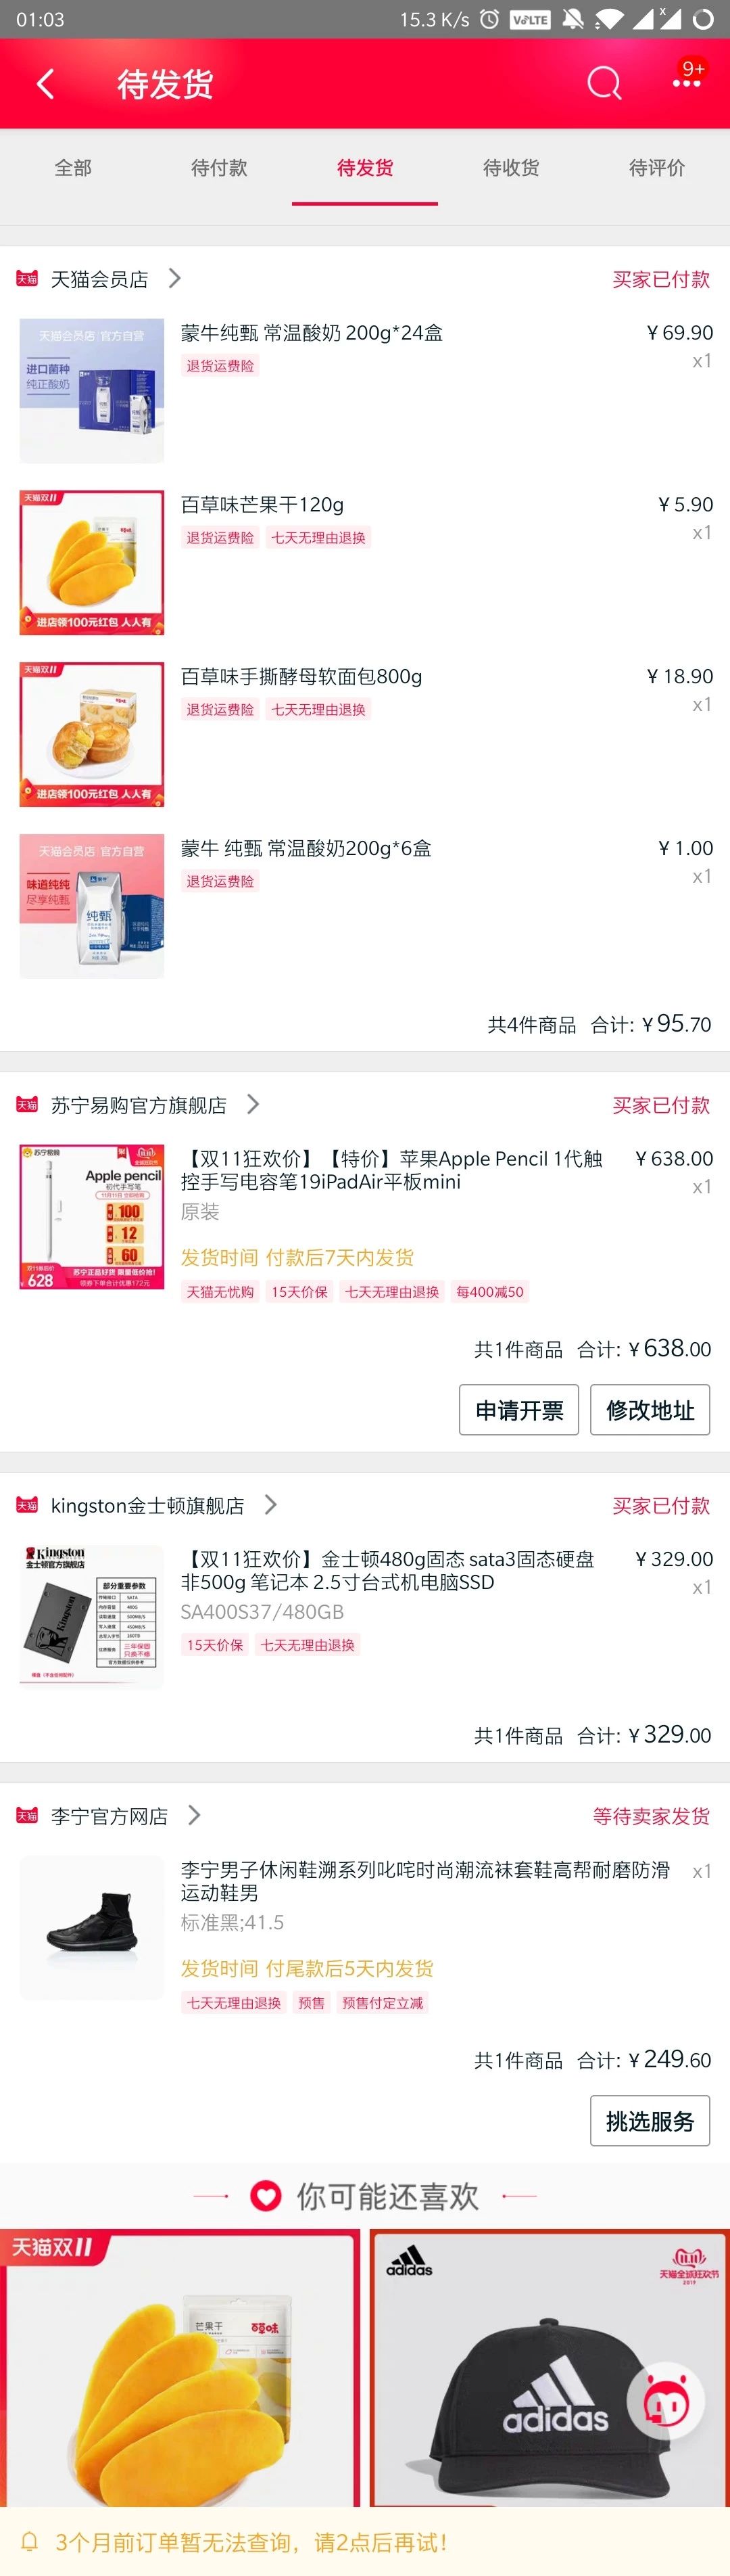Tap the bell icon in bottom notice
The height and width of the screenshot is (2576, 730).
(30, 2541)
